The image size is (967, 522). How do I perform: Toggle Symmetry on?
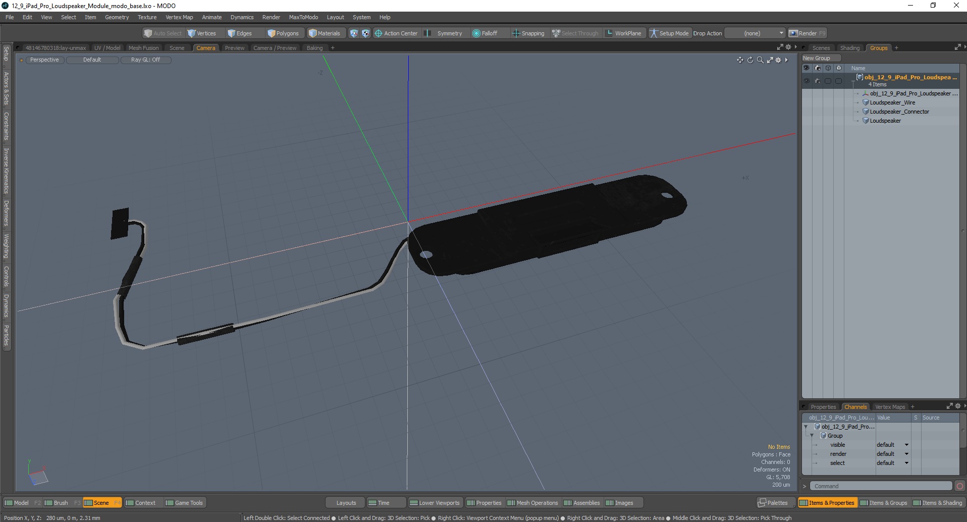(443, 33)
